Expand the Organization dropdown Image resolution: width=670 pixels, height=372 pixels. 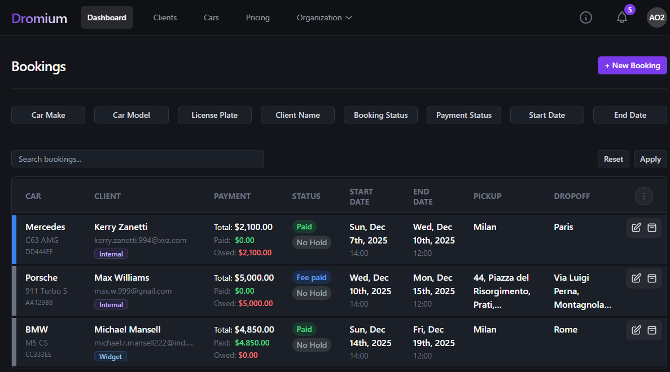tap(324, 17)
